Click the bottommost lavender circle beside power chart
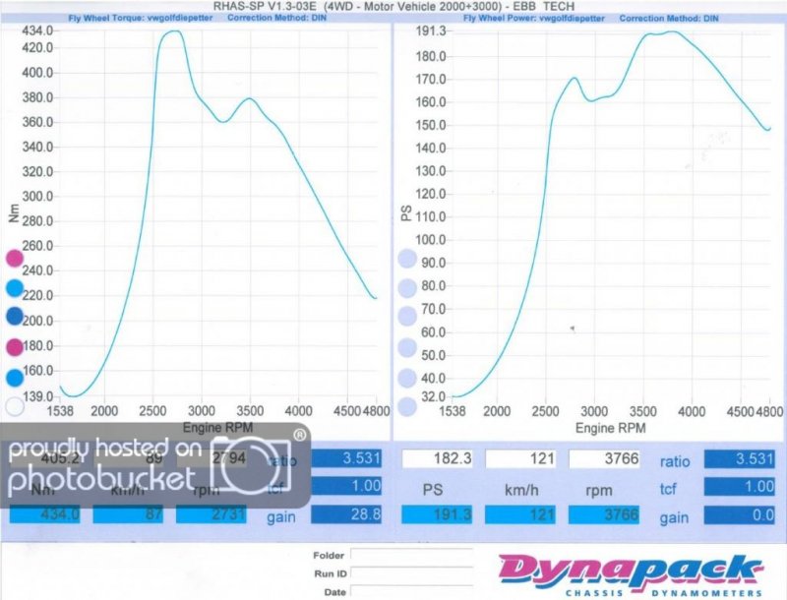Screen dimensions: 787x600 (406, 406)
